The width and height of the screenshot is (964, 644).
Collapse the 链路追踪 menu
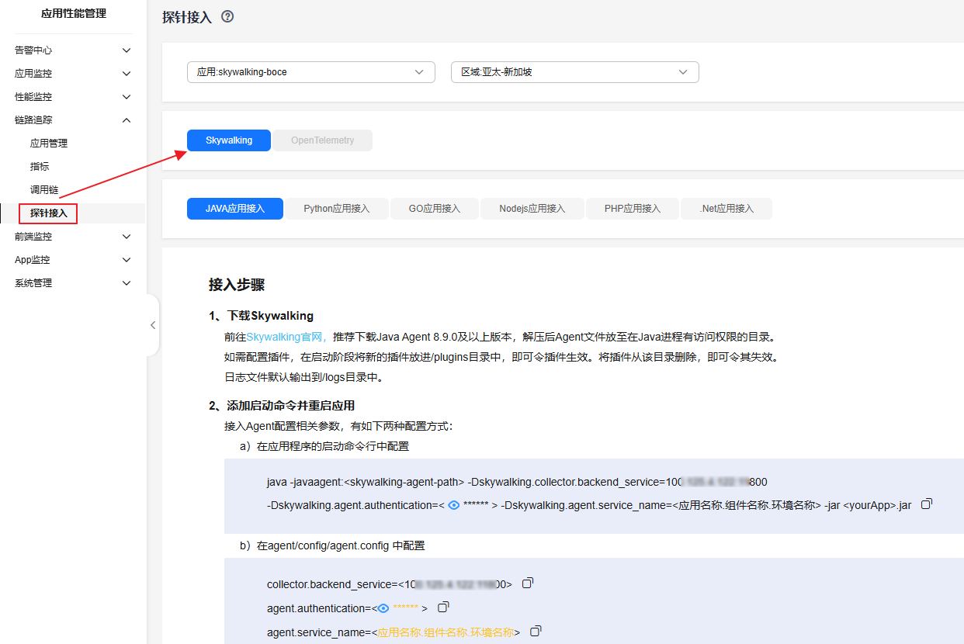point(73,120)
